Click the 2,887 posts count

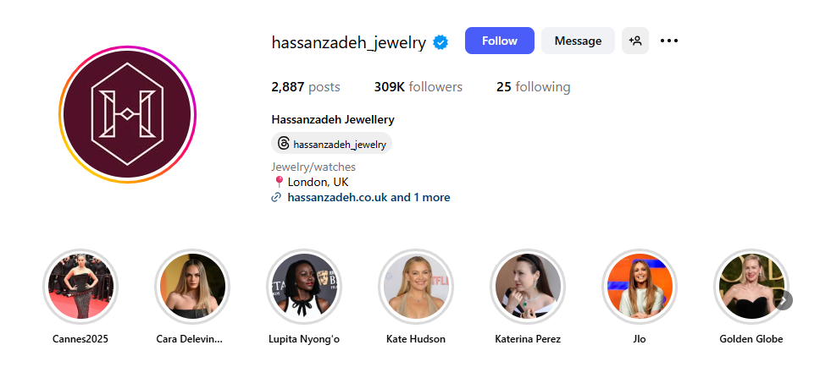pos(306,87)
